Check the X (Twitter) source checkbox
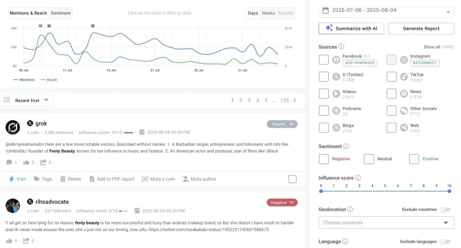Image resolution: width=461 pixels, height=248 pixels. point(324,77)
